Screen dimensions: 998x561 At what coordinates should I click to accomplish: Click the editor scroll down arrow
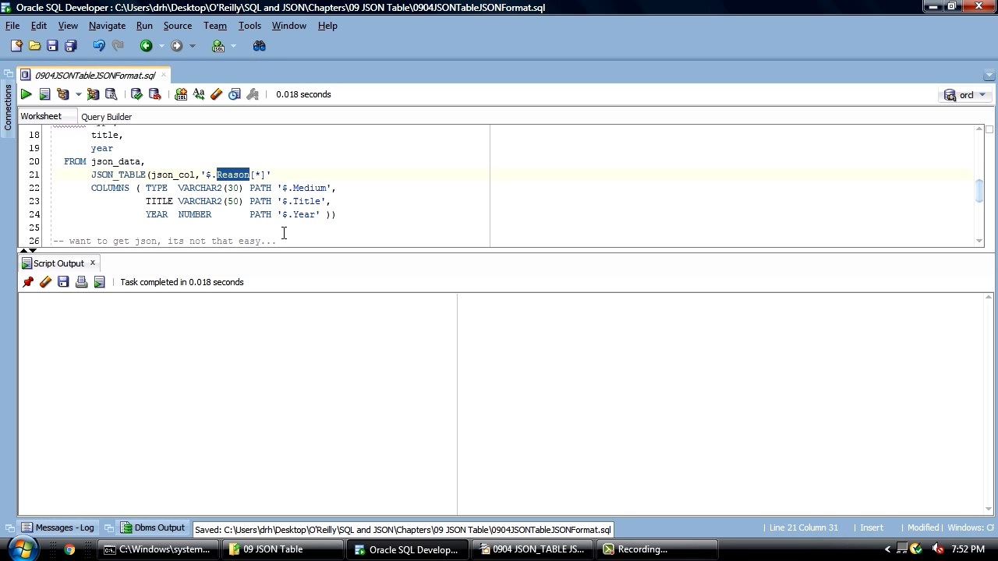tap(980, 241)
